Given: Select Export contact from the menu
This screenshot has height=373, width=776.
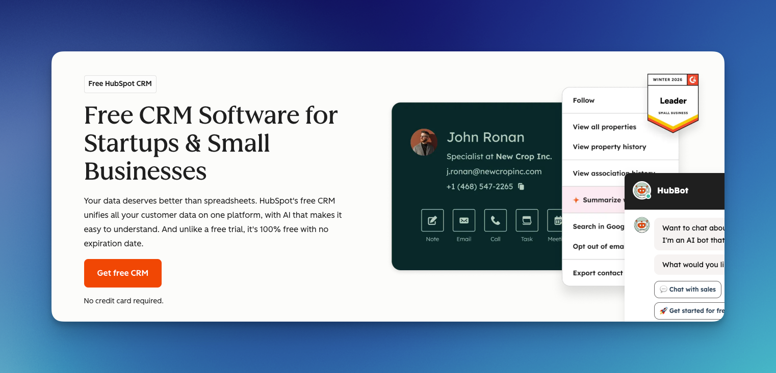Looking at the screenshot, I should pyautogui.click(x=597, y=273).
